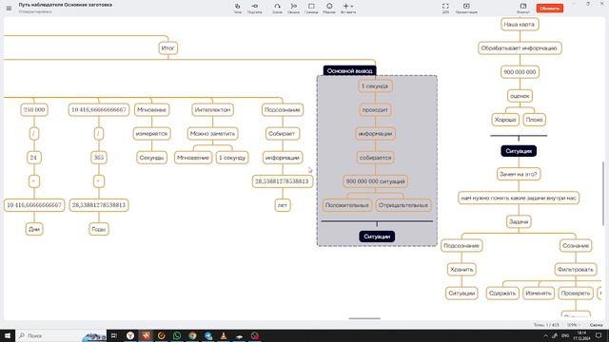Select the 'Хорошо' node
This screenshot has height=342, width=609.
505,120
